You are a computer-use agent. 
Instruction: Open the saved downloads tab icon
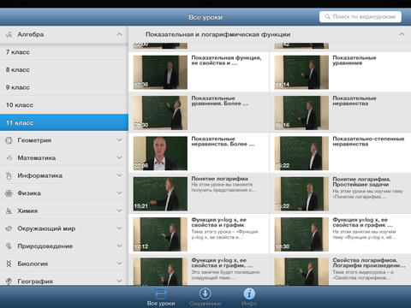coord(205,293)
